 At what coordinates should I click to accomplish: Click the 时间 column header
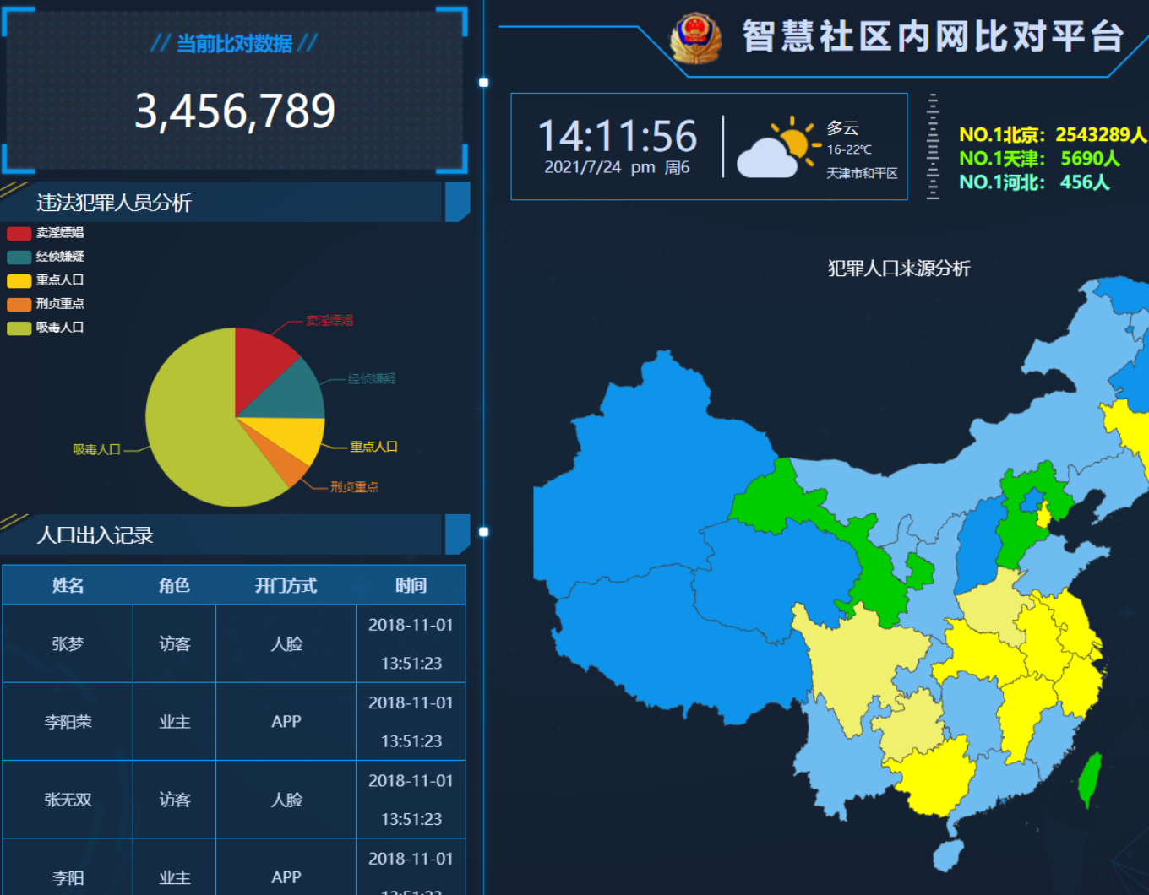tap(411, 585)
